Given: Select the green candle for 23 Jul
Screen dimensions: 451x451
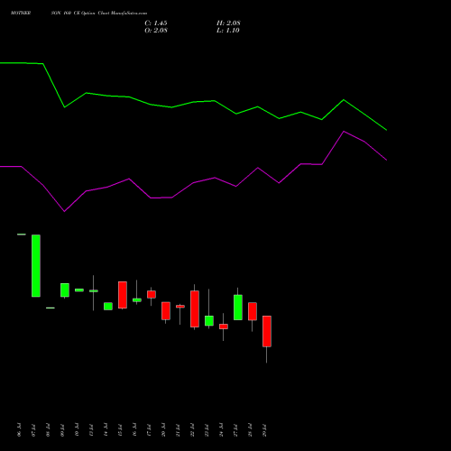Looking at the screenshot, I should point(209,320).
